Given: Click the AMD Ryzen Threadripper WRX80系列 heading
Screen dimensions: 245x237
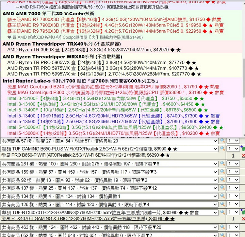Looking at the screenshot, I should pyautogui.click(x=62, y=57).
